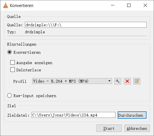Click the 'dvdsimple' Typ value text
The image size is (154, 136).
pos(35,32)
